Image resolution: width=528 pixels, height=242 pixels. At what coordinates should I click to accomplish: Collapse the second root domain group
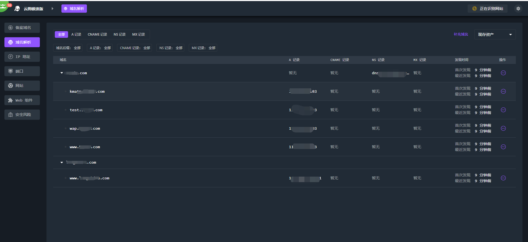click(62, 163)
